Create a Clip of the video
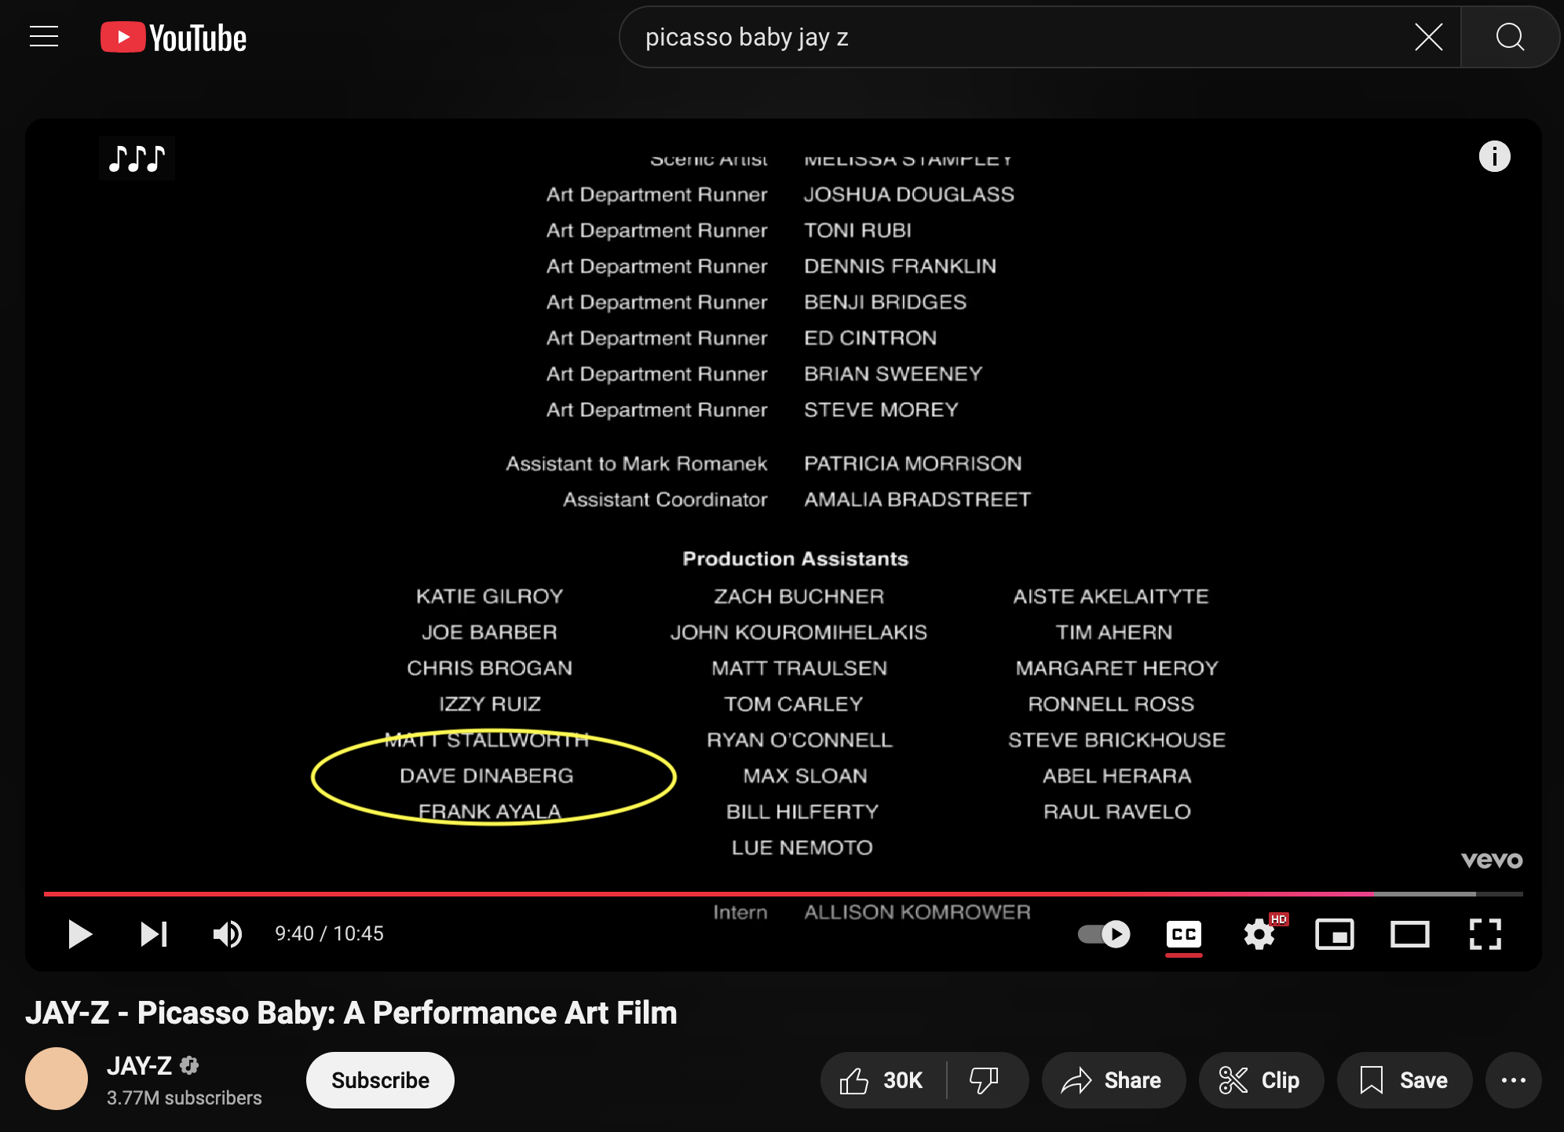 1260,1080
